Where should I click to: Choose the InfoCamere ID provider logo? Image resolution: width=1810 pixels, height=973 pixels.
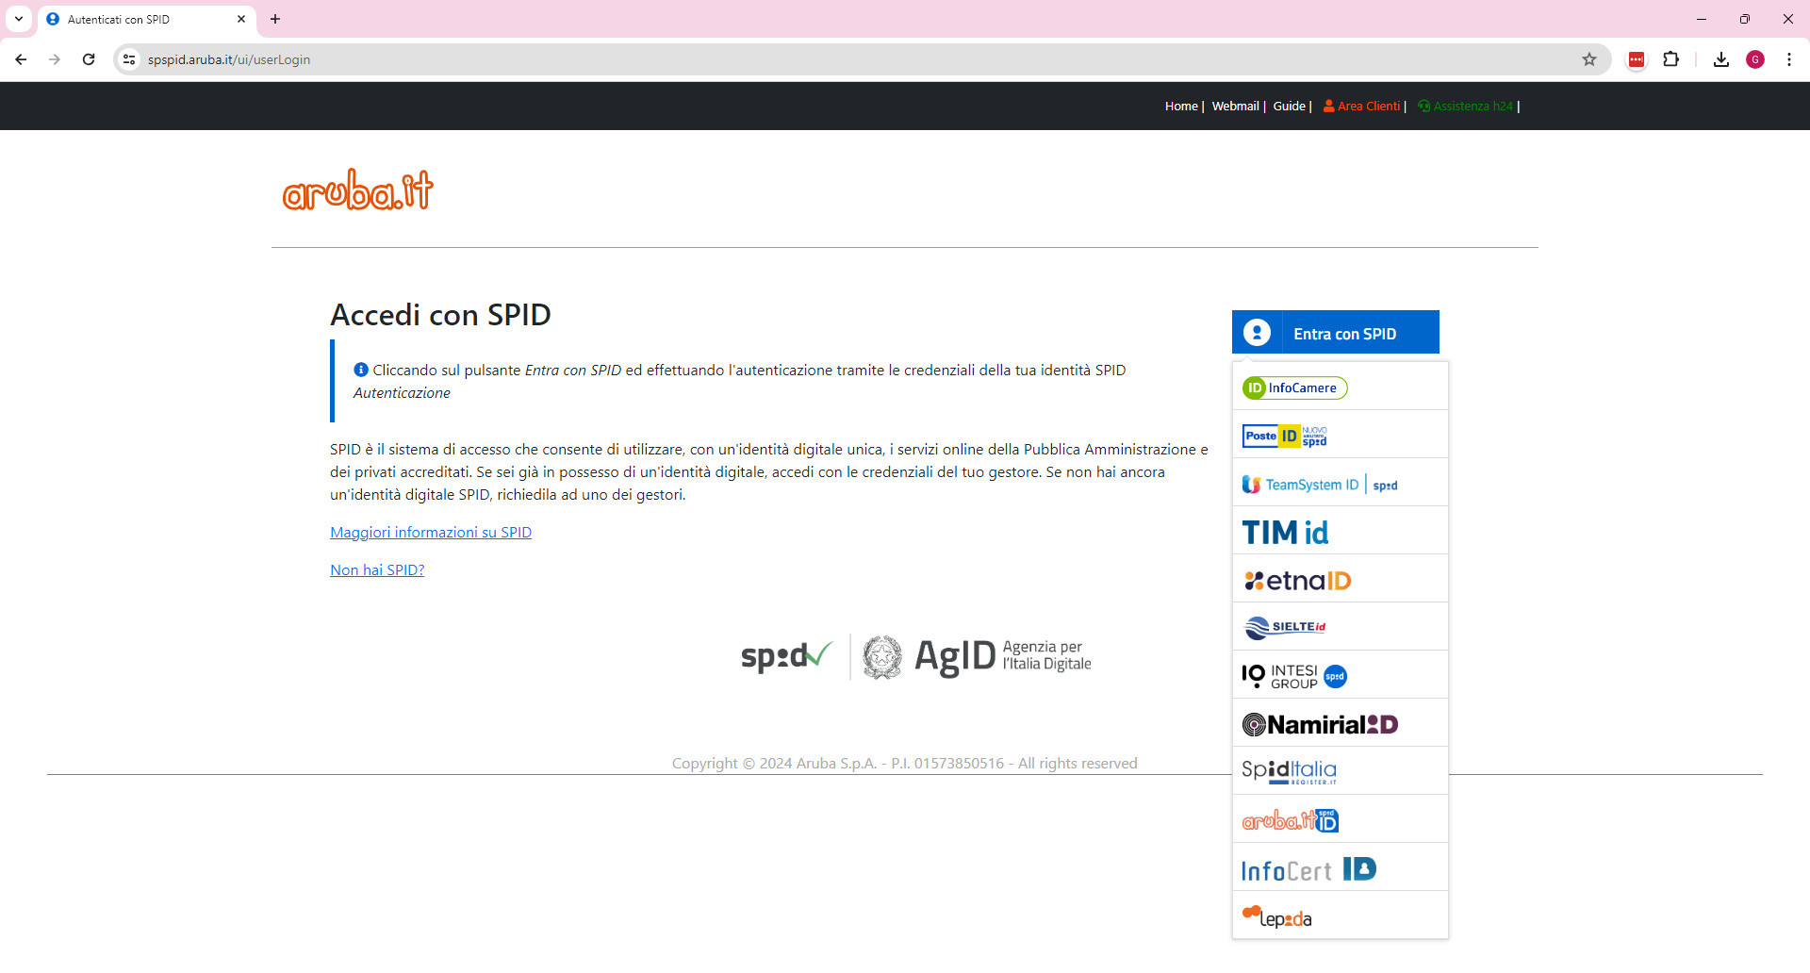tap(1294, 388)
